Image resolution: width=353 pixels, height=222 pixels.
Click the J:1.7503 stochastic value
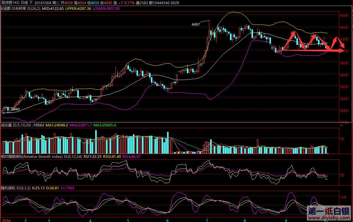coord(67,188)
